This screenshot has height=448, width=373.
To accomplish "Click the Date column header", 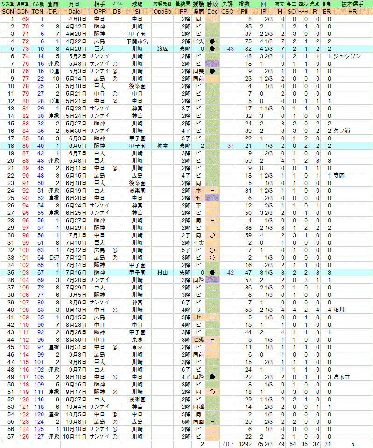I will click(74, 12).
